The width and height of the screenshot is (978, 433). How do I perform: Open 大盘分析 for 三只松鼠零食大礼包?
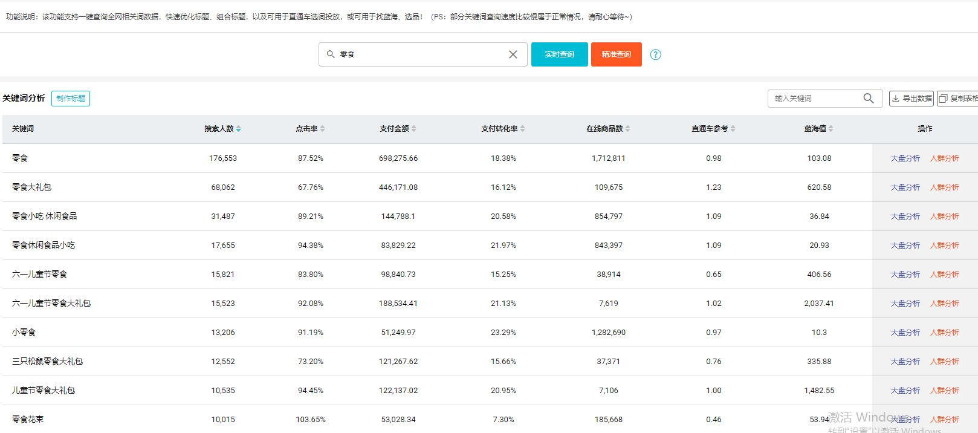905,362
